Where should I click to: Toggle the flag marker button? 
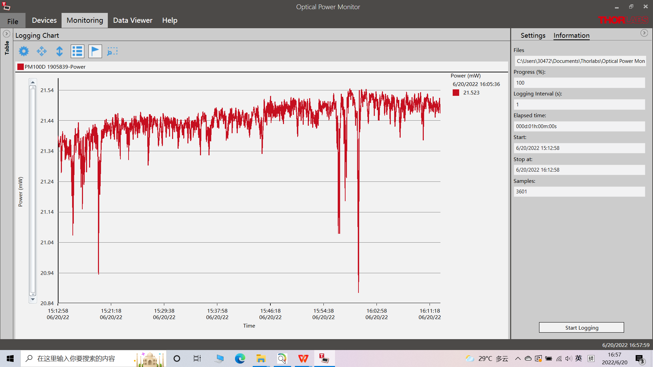(95, 51)
